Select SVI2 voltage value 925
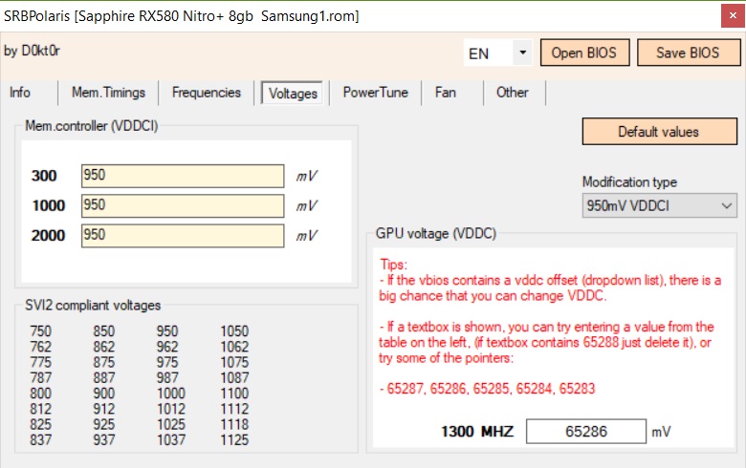This screenshot has width=746, height=468. pos(103,424)
